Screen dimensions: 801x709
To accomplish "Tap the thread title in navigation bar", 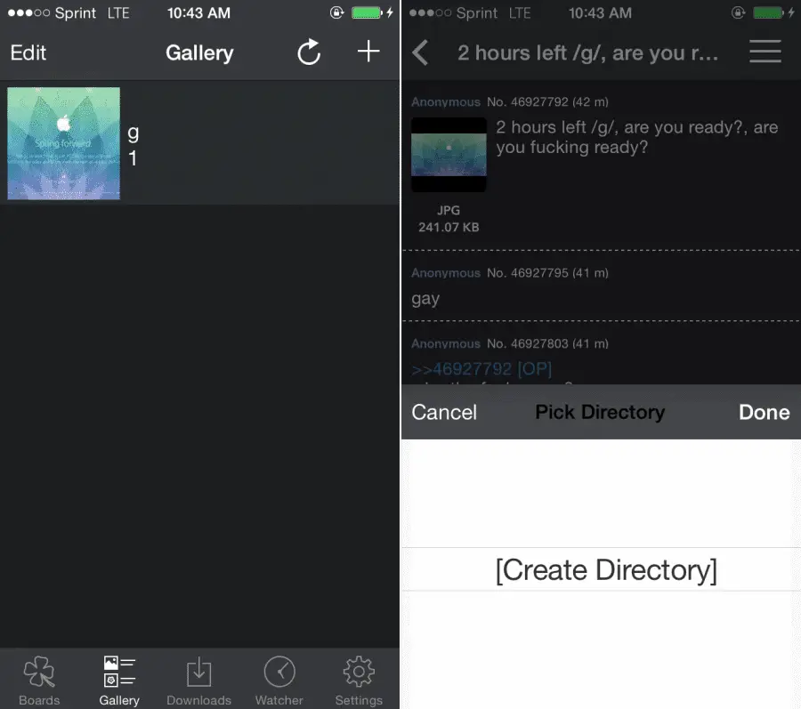I will [x=587, y=52].
